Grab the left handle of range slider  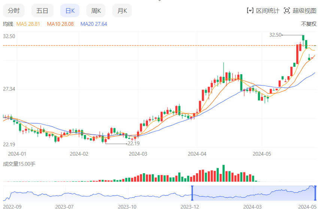click(x=192, y=193)
